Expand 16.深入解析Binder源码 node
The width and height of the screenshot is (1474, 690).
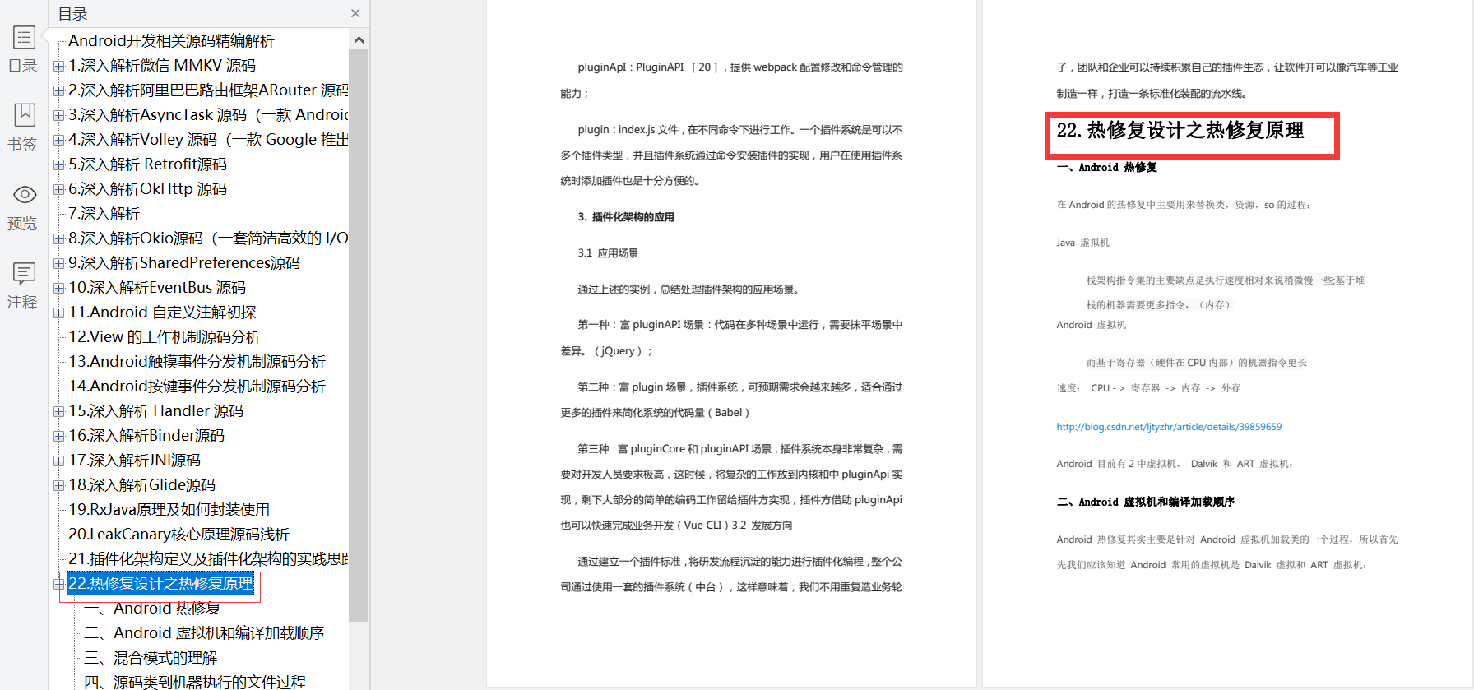click(x=58, y=436)
